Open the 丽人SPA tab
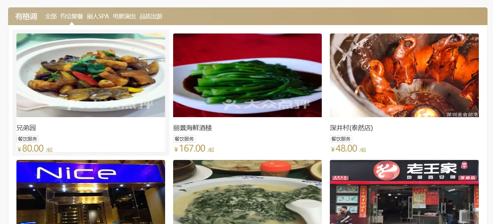 98,16
